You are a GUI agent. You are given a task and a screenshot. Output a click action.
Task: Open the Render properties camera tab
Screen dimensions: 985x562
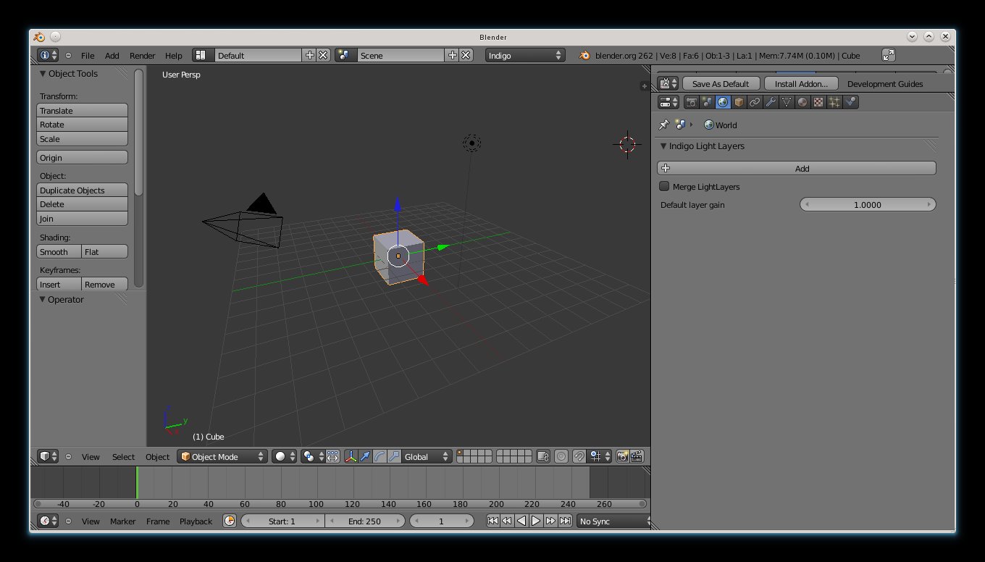coord(692,103)
